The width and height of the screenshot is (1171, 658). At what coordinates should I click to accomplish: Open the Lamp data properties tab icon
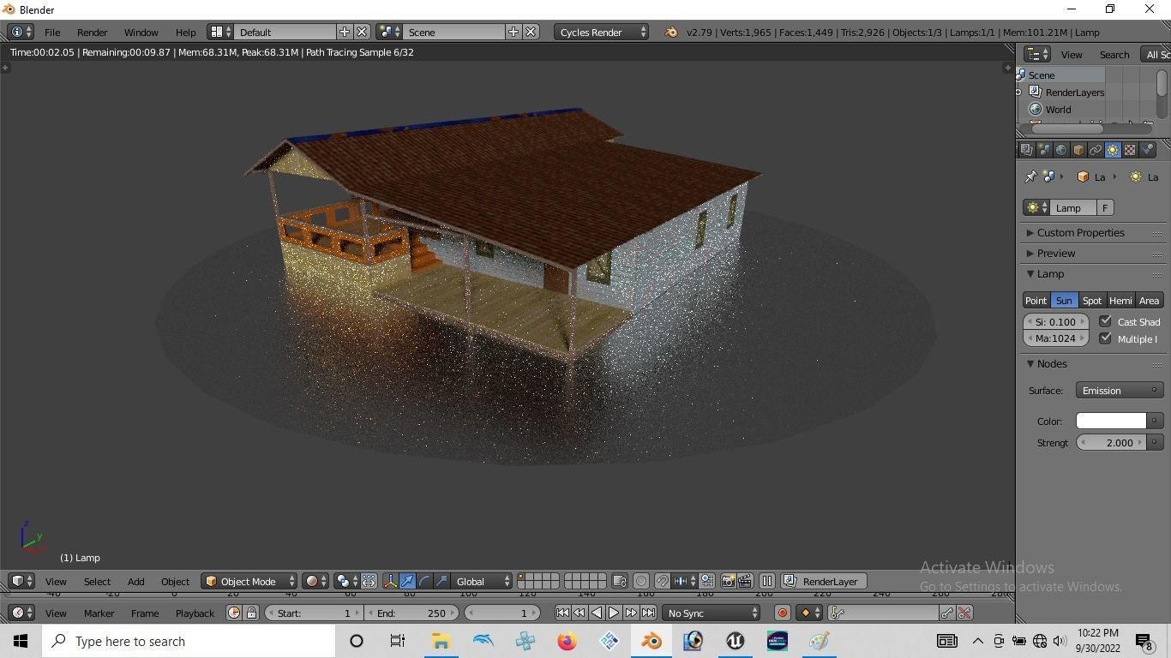[1113, 150]
